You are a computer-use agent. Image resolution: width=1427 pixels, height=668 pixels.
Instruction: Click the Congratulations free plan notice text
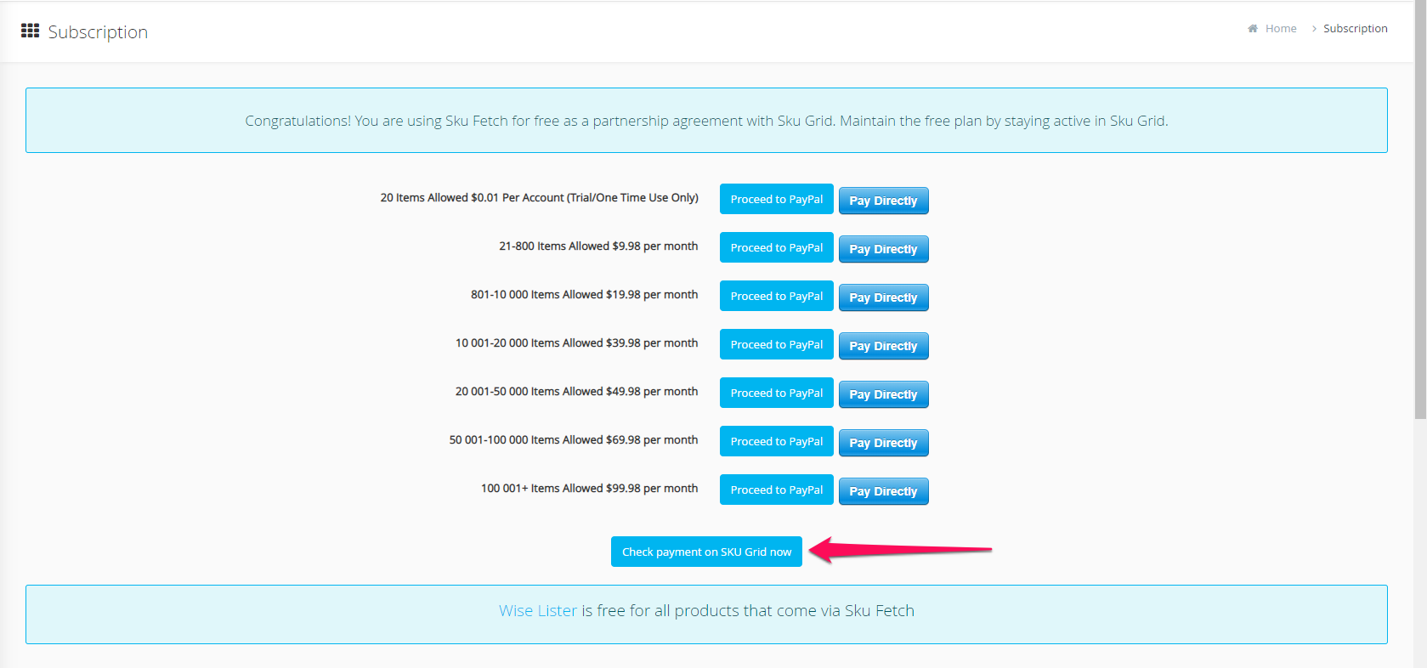[706, 121]
